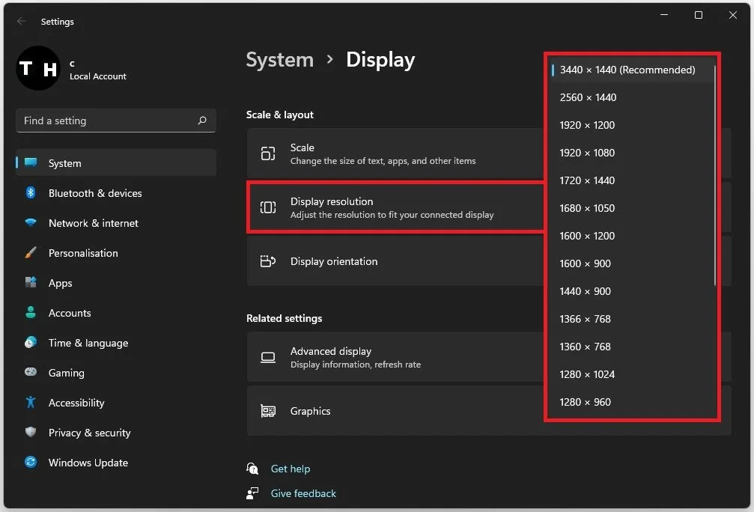Viewport: 754px width, 512px height.
Task: Click System in the breadcrumb header
Action: pyautogui.click(x=279, y=60)
